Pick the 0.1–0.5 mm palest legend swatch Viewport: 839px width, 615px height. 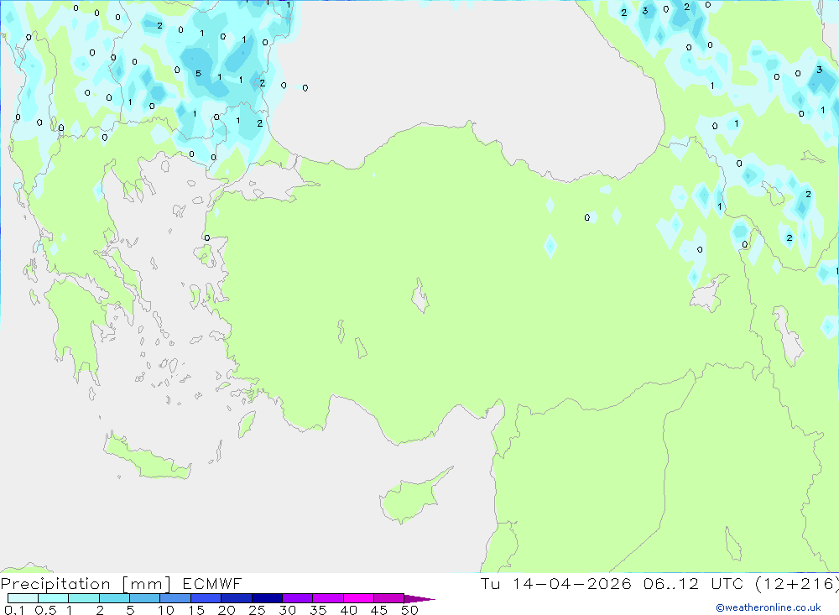click(x=23, y=598)
